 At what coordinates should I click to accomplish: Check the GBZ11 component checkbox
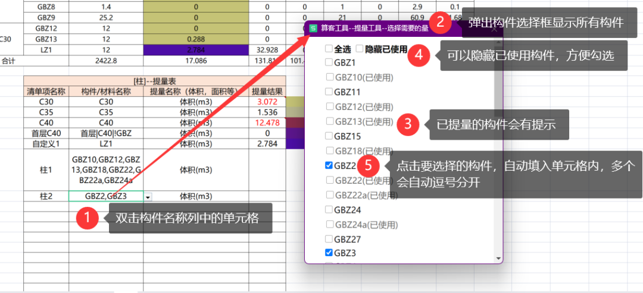tap(329, 92)
